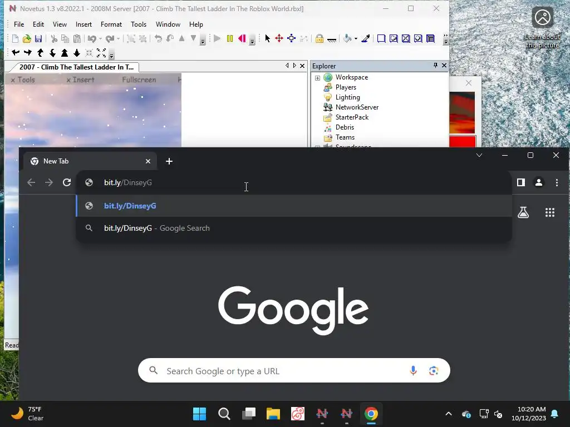Close the New Tab tab in Chrome
Image resolution: width=570 pixels, height=427 pixels.
pyautogui.click(x=148, y=161)
